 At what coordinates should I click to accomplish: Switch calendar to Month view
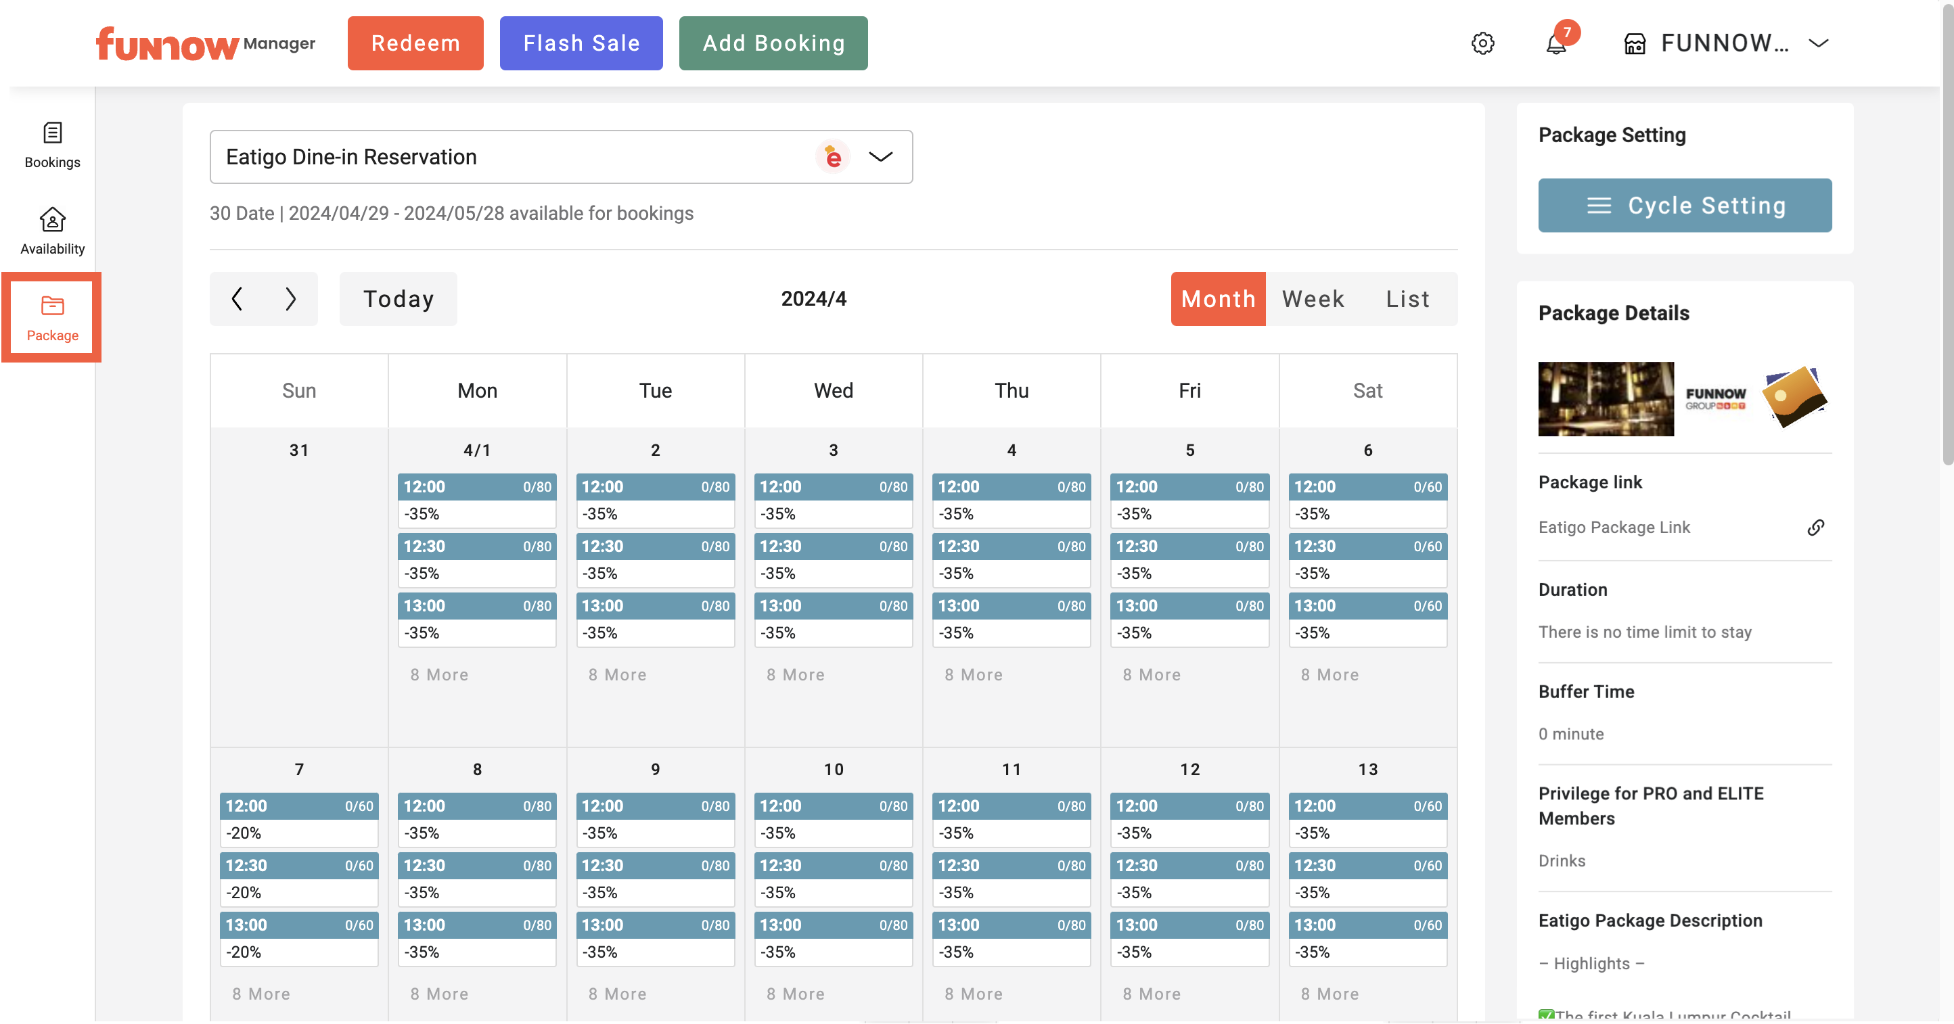[x=1219, y=299]
